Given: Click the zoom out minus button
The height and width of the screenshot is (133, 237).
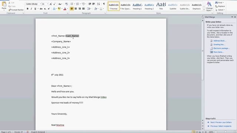Looking at the screenshot, I should coord(216,132).
